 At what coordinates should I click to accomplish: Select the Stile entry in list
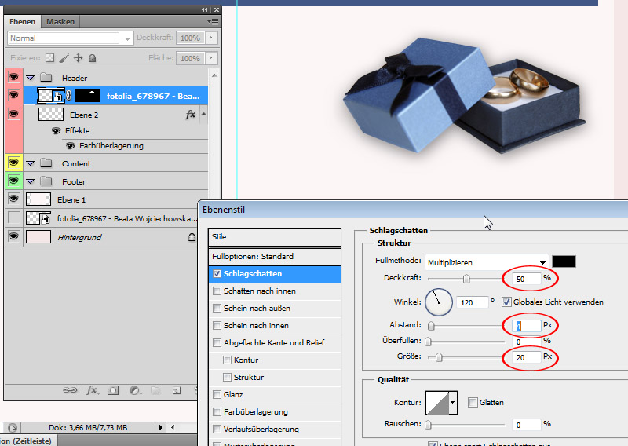275,236
